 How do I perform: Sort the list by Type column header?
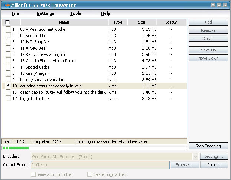pos(118,22)
